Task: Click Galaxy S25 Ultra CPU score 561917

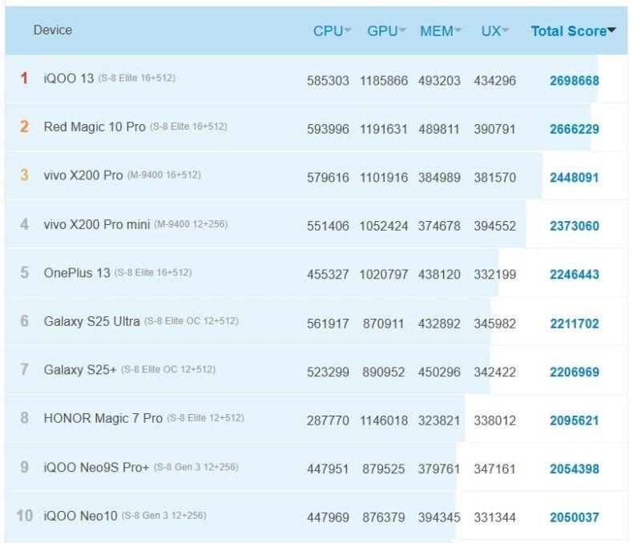Action: tap(328, 324)
